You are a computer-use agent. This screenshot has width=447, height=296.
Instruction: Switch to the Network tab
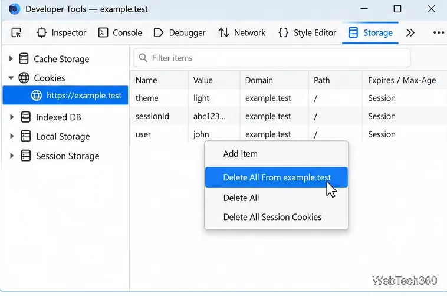[x=242, y=33]
